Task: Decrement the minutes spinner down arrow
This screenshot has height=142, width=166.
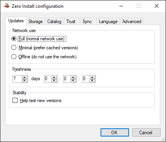Action: (73, 81)
